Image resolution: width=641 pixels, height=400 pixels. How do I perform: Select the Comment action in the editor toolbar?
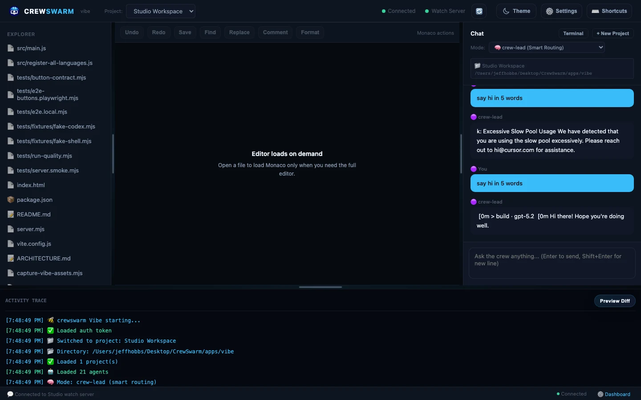275,32
